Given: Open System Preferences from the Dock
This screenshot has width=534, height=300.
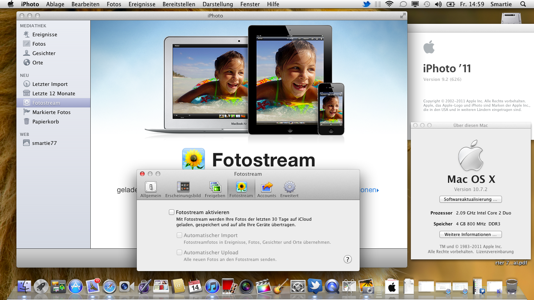Looking at the screenshot, I should 298,287.
